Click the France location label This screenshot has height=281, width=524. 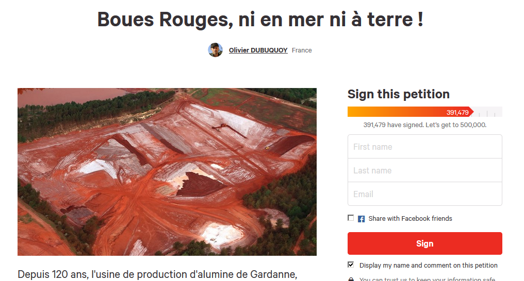click(x=302, y=50)
